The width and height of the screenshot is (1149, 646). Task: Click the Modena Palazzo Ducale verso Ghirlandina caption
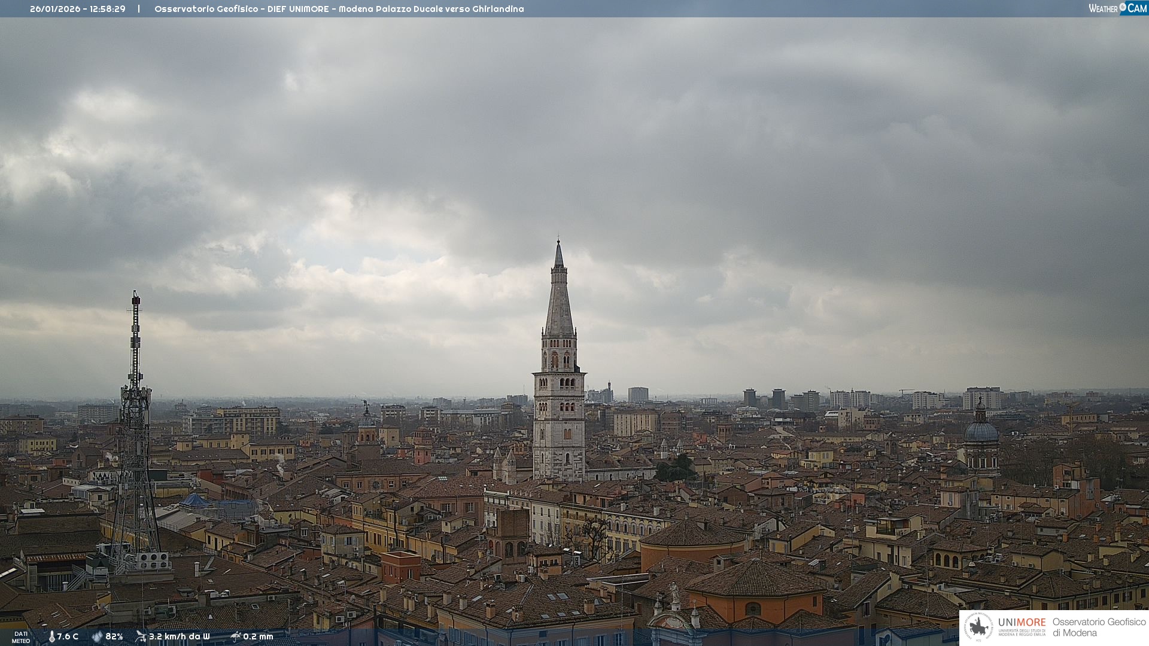click(431, 9)
